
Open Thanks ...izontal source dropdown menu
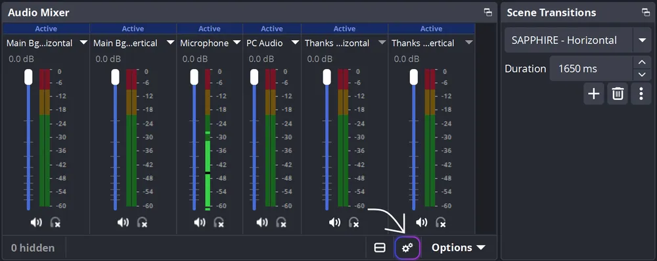382,43
